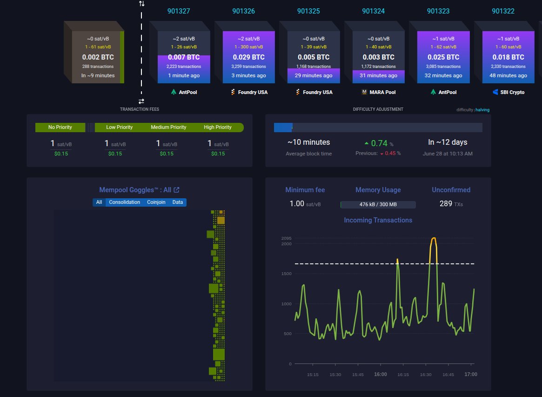Open the Mempool Goggles : All title link
This screenshot has width=542, height=397.
[135, 190]
